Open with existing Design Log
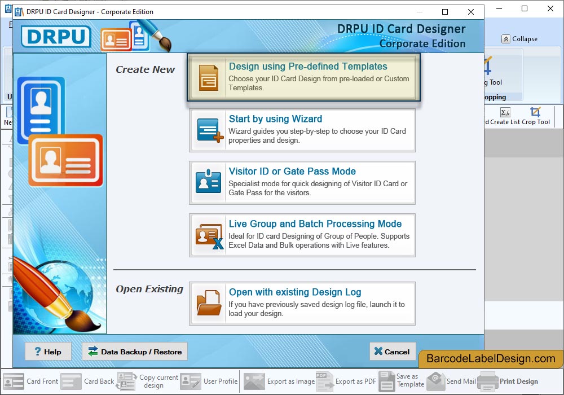Viewport: 564px width, 395px height. [302, 304]
